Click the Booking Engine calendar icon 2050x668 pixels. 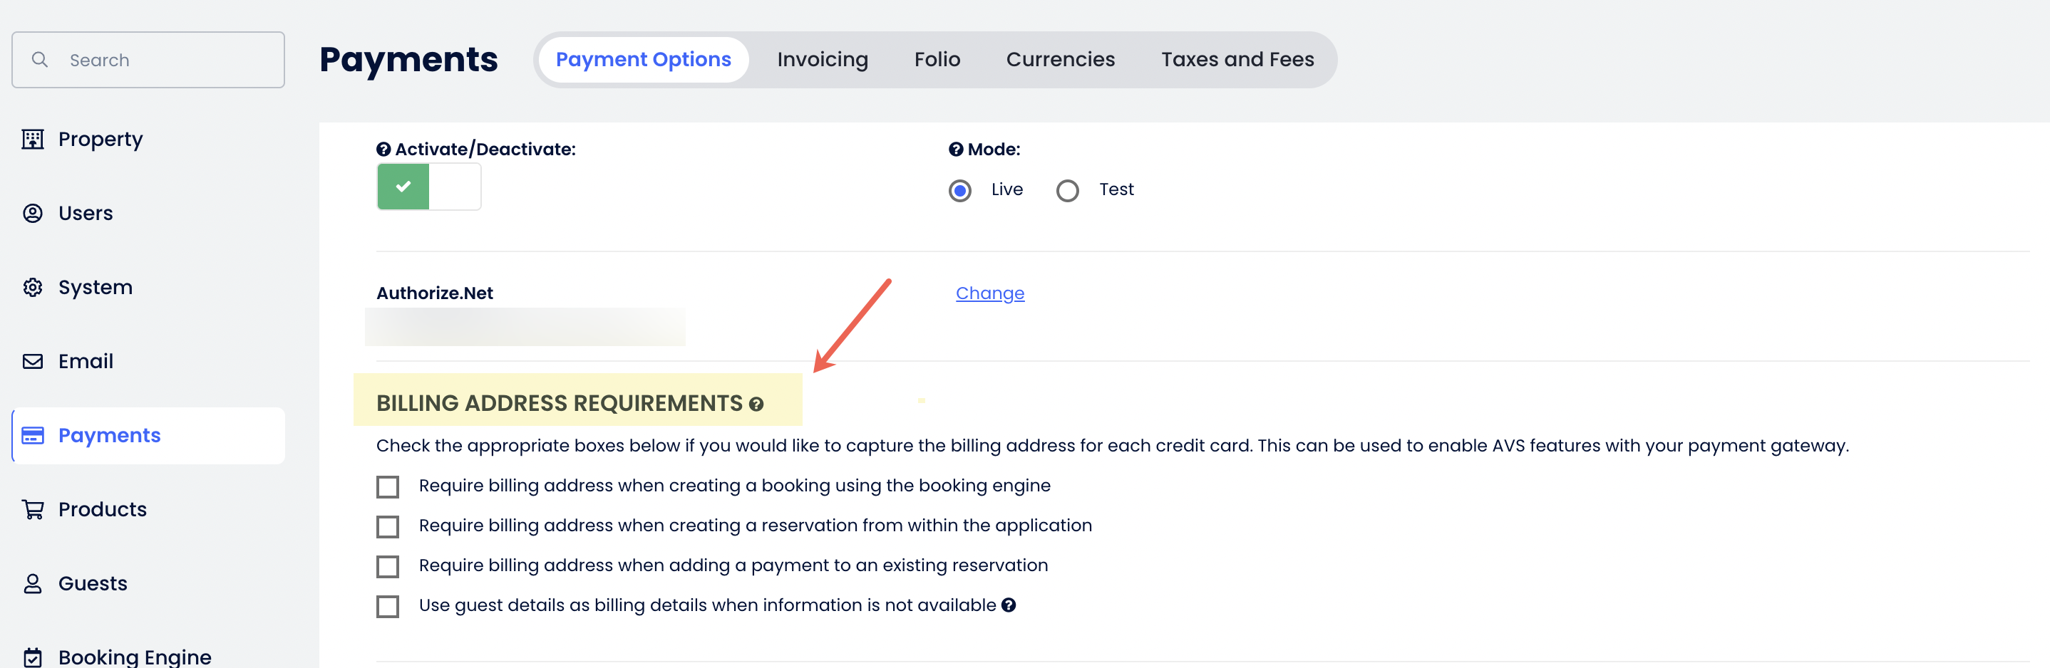click(33, 657)
